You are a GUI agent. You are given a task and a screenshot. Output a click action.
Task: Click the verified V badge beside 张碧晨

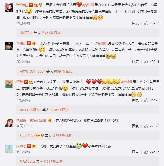31,5
